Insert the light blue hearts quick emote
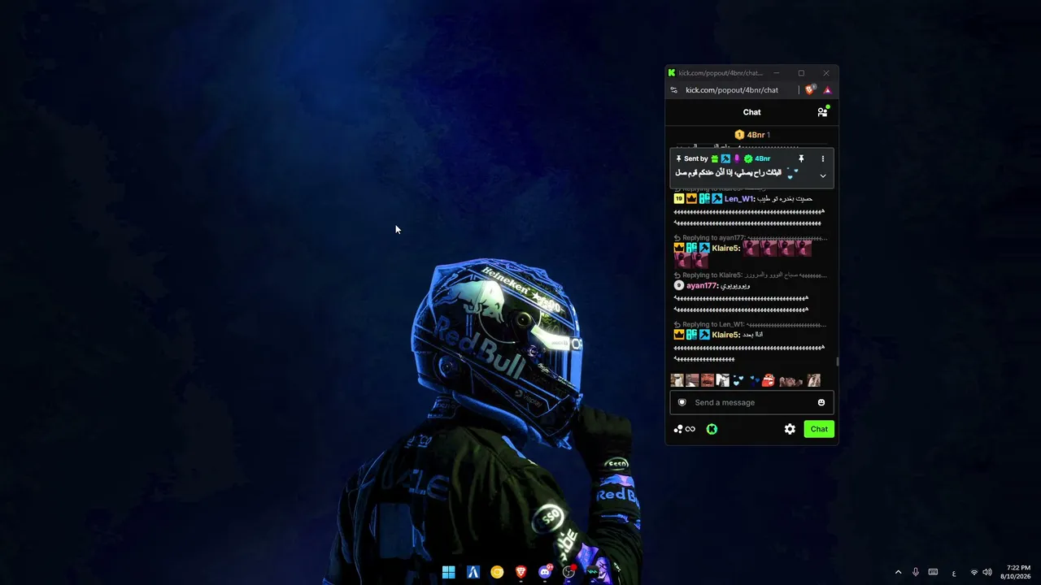Viewport: 1041px width, 585px height. [x=738, y=380]
